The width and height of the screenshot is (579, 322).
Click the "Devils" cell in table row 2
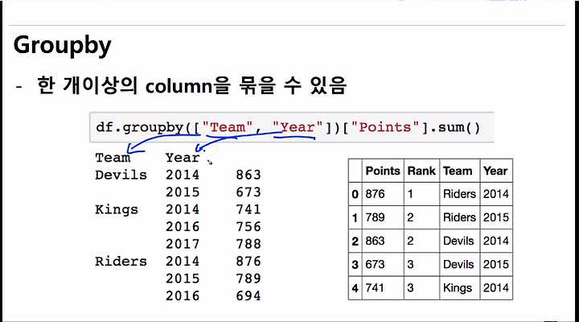(x=458, y=241)
